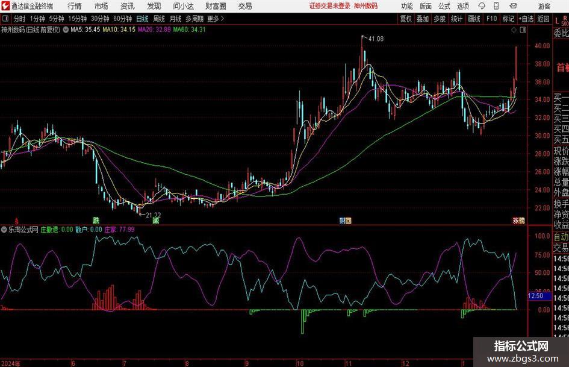The height and width of the screenshot is (367, 569).
Task: Click the 41.08 high price marker
Action: (376, 39)
